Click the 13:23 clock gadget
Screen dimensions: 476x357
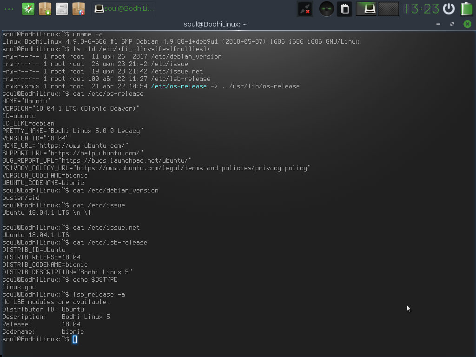point(421,9)
